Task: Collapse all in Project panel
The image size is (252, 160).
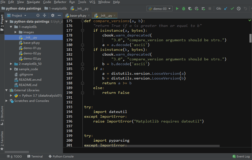Action: 44,15
